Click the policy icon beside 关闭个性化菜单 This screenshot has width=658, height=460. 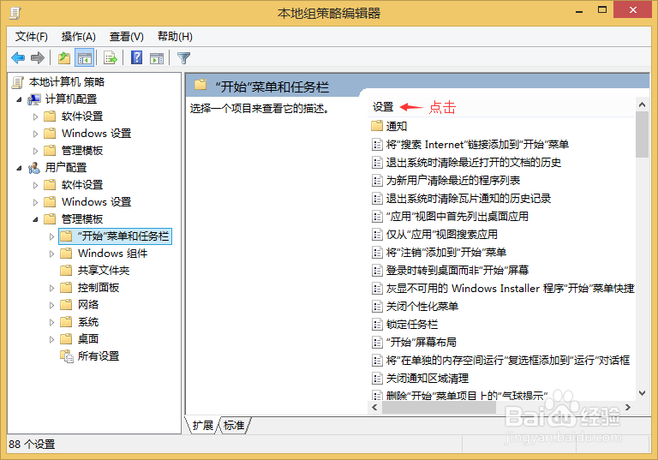click(377, 306)
